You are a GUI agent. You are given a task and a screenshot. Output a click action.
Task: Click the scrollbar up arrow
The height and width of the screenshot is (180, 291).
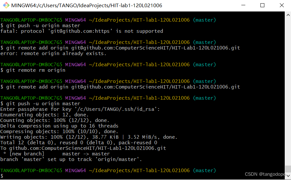click(x=288, y=15)
